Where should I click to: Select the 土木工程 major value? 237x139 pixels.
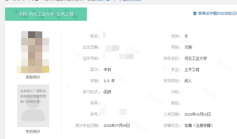point(192,70)
